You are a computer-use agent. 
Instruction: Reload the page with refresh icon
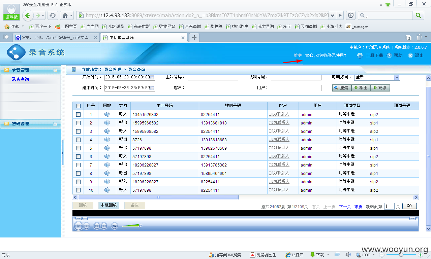53,15
